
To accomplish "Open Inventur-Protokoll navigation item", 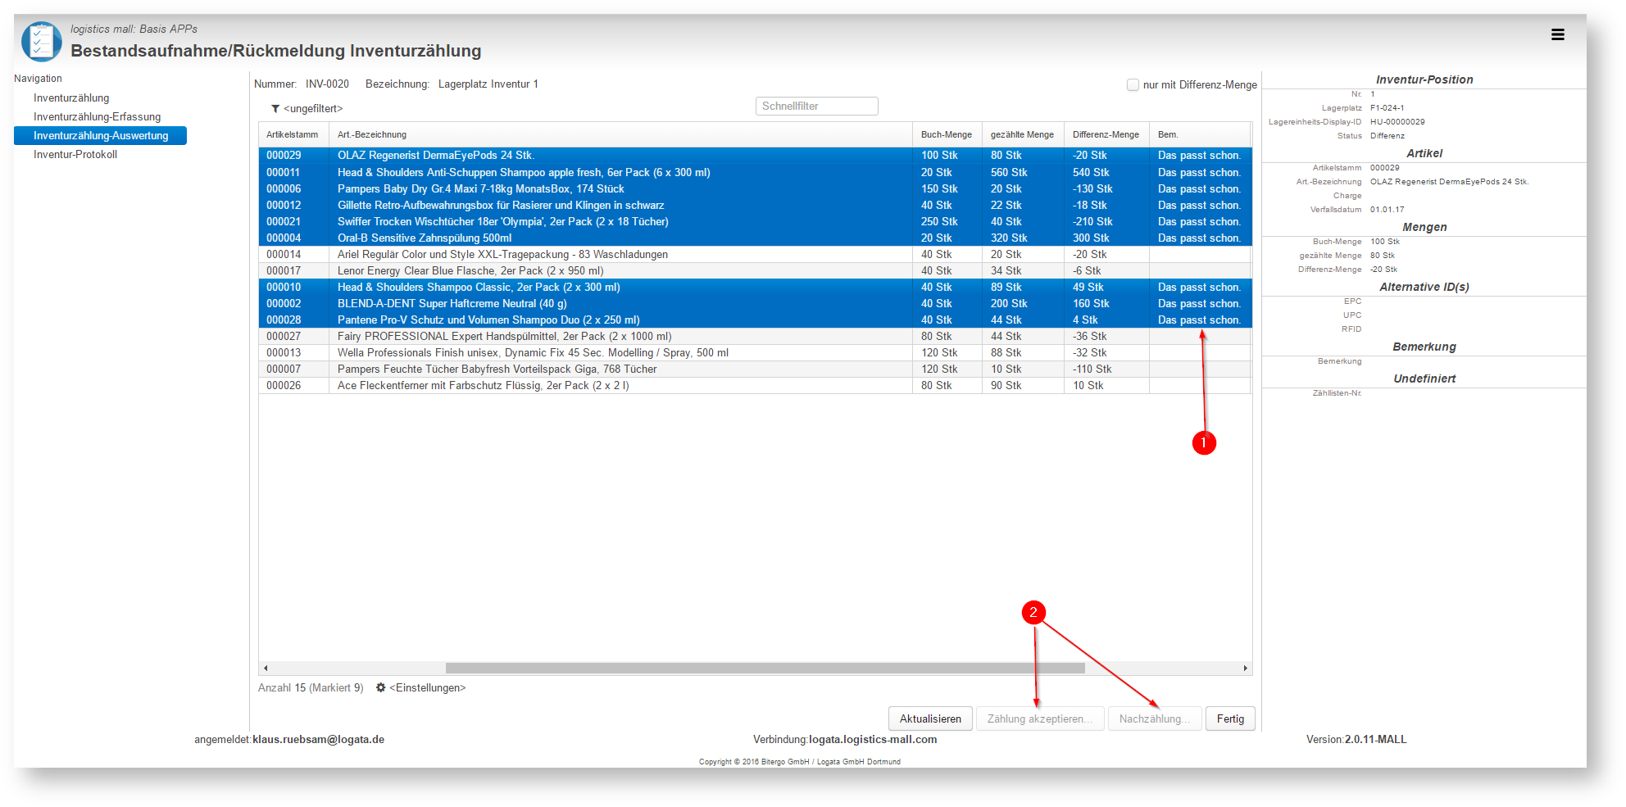I will point(75,154).
